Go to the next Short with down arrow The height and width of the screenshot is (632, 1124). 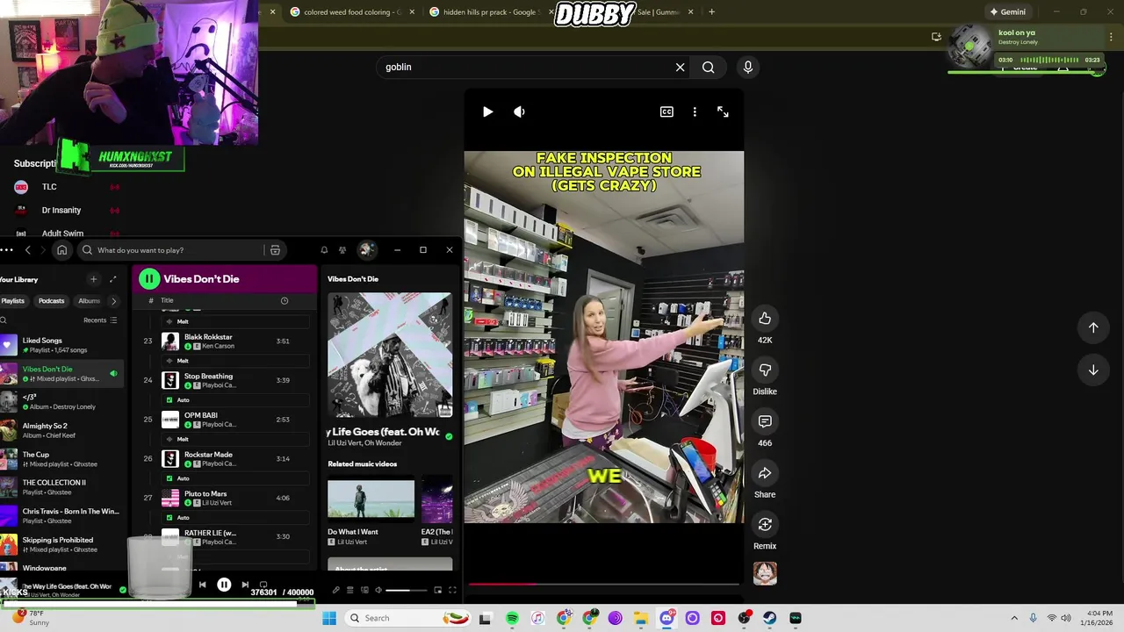[1093, 370]
